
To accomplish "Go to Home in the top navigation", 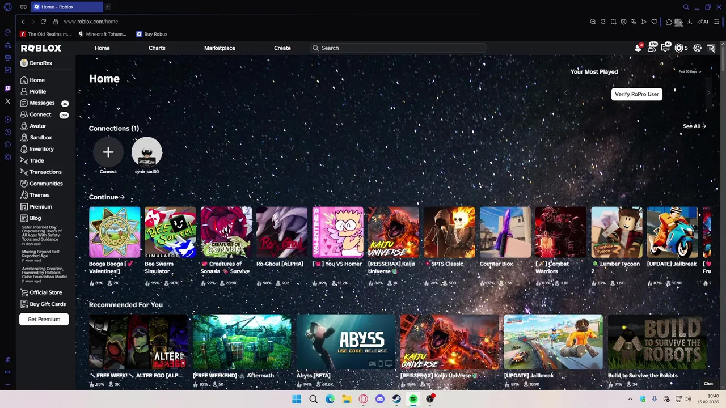I will 102,48.
